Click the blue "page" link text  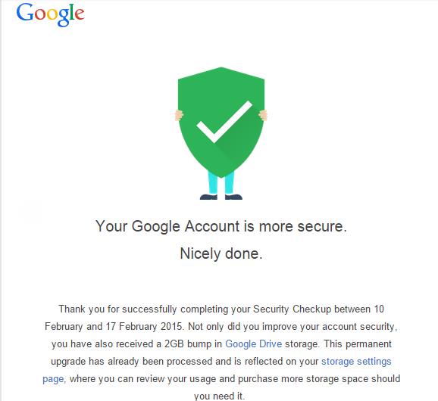[53, 379]
